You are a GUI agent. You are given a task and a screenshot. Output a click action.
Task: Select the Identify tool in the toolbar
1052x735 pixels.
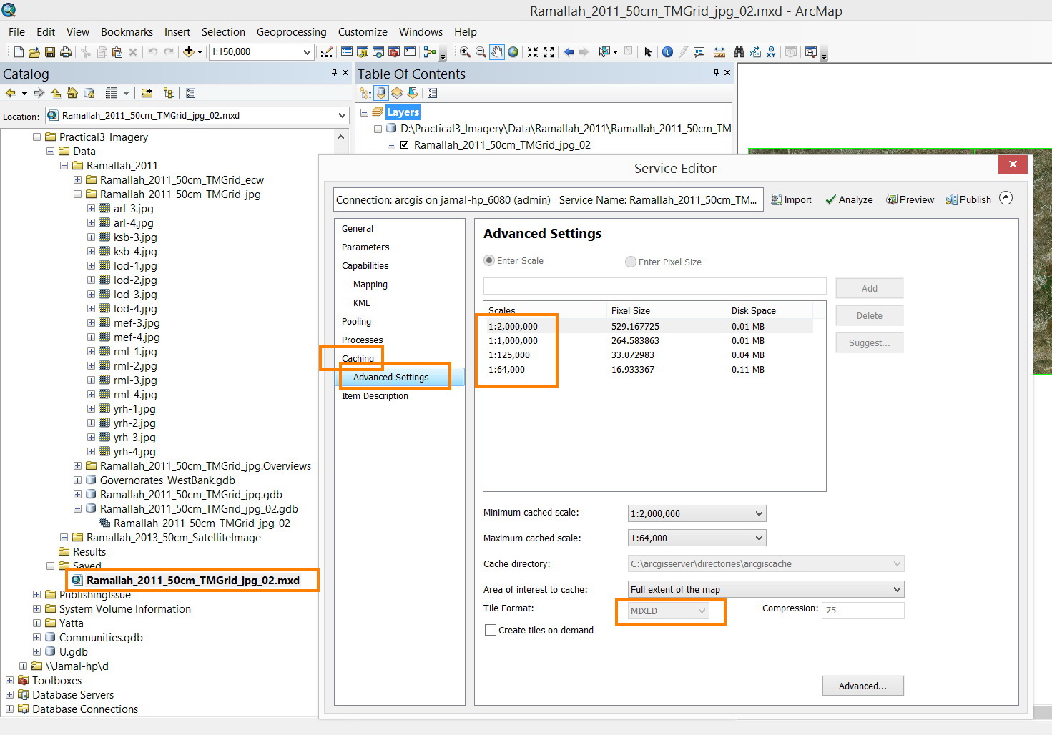[x=667, y=52]
